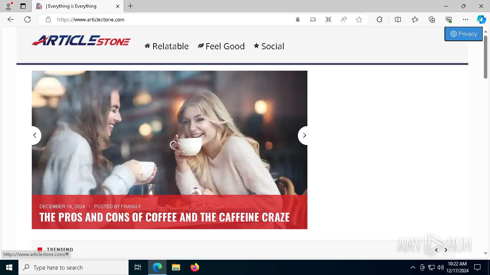Viewport: 490px width, 275px height.
Task: Open the Feel Good menu item
Action: coord(221,46)
